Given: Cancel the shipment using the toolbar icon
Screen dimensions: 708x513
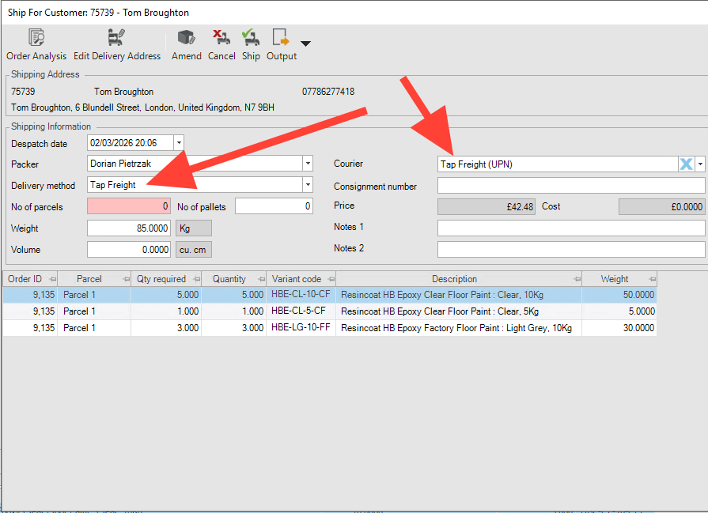Looking at the screenshot, I should coord(221,38).
